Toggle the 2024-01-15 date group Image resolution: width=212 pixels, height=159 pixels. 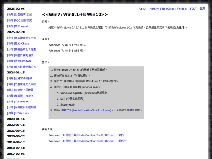pyautogui.click(x=16, y=73)
